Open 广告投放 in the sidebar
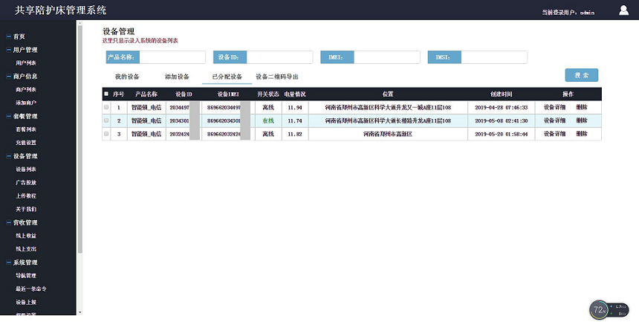Viewport: 639px width, 322px height. tap(26, 183)
